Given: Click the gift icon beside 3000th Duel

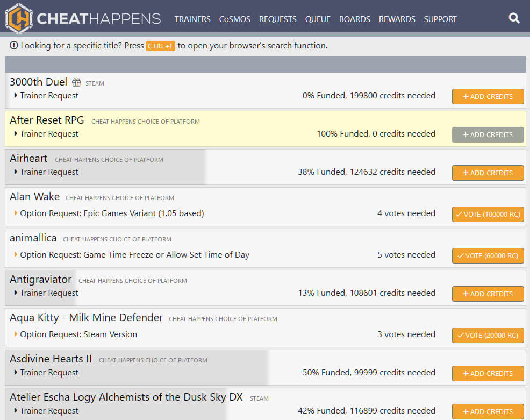Looking at the screenshot, I should (76, 82).
